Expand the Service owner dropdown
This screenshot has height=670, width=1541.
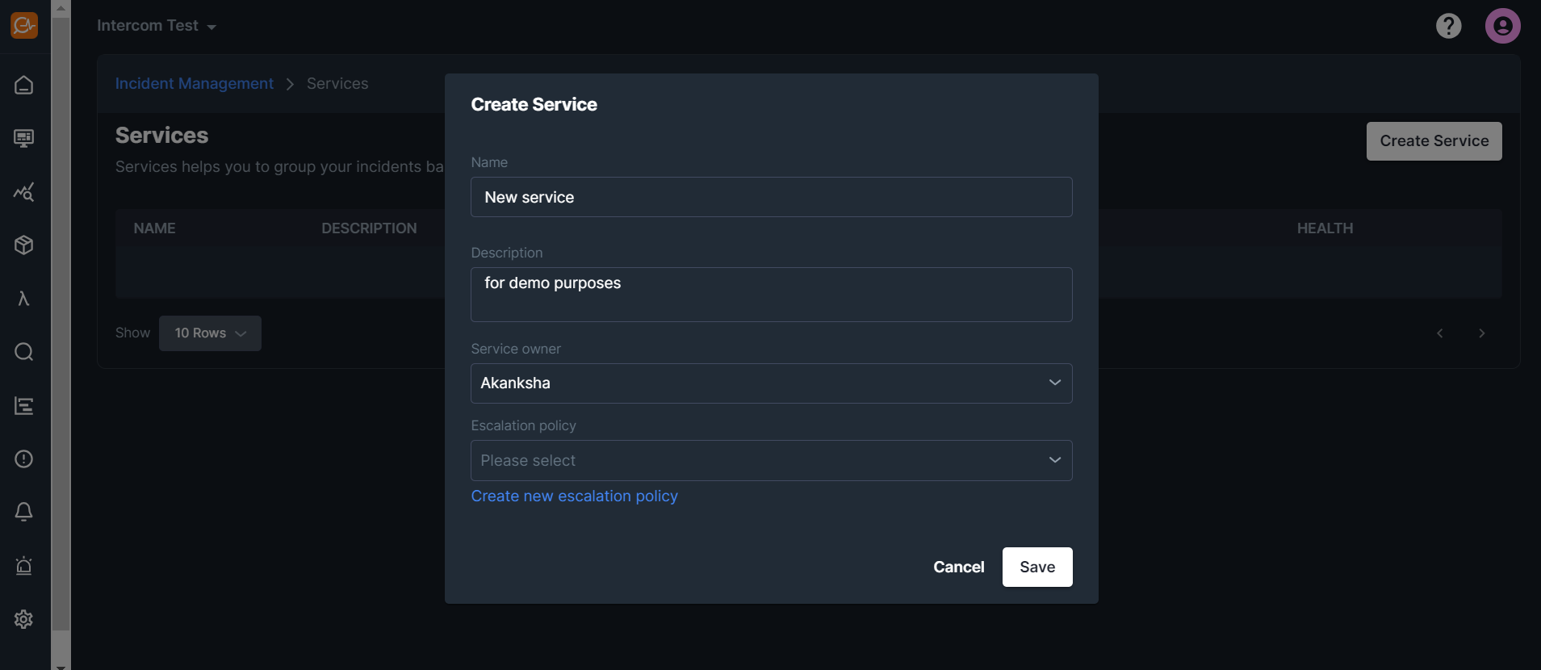pos(771,383)
